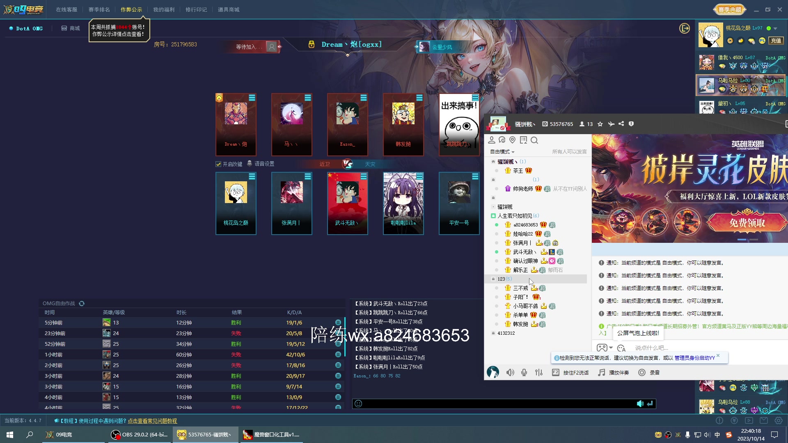Image resolution: width=788 pixels, height=443 pixels.
Task: Open OBS 29.0.2 from the taskbar
Action: pyautogui.click(x=140, y=434)
